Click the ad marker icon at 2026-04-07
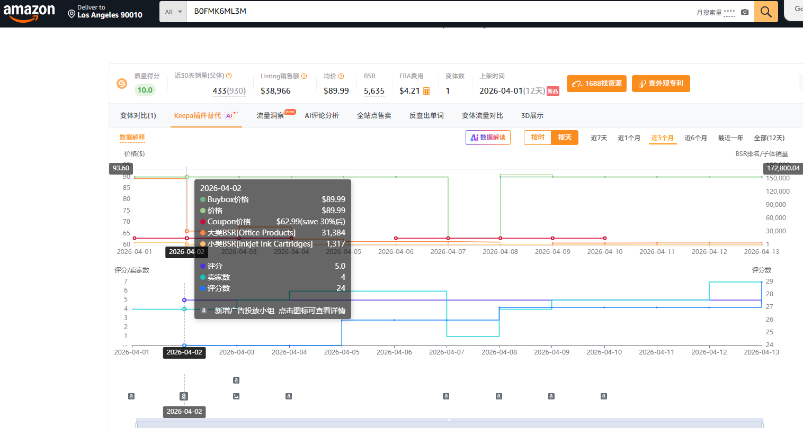Viewport: 803px width, 428px height. 446,396
